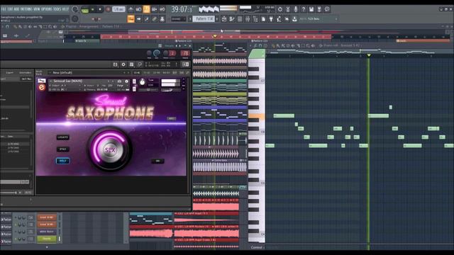This screenshot has height=255, width=454.
Task: Toggle the metronome icon
Action: [131, 9]
